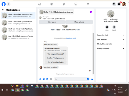Viewport: 129px width, 96px height.
Task: Open the taskbar volume speaker icon
Action: coord(115,94)
